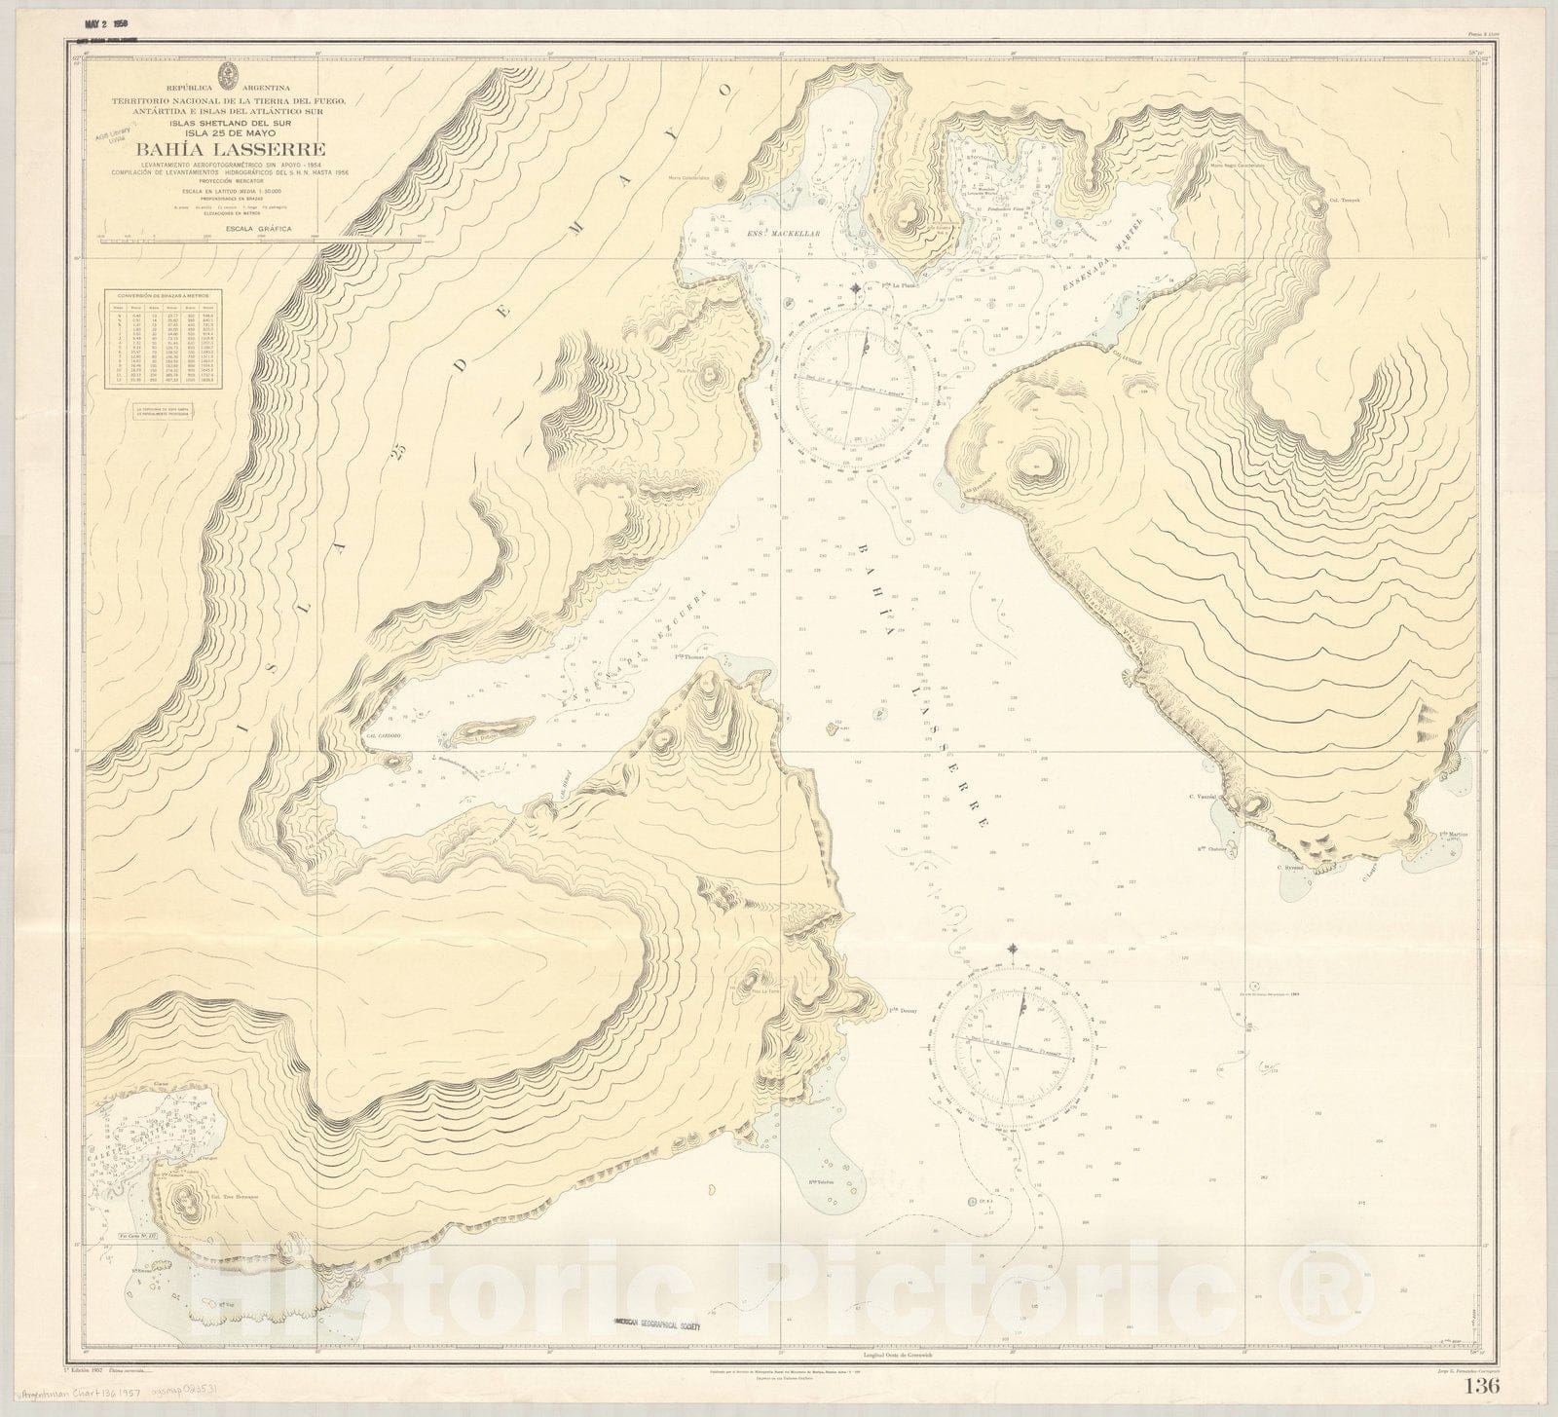Click the north star above upper compass
Screen dimensions: 1558x1417
[855, 288]
